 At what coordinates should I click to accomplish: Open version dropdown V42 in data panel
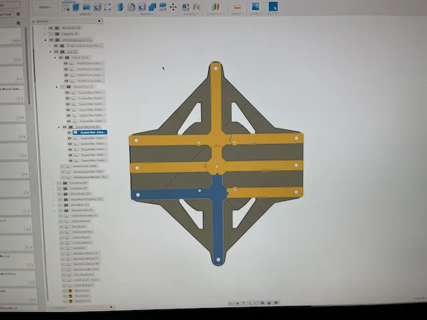pos(16,41)
